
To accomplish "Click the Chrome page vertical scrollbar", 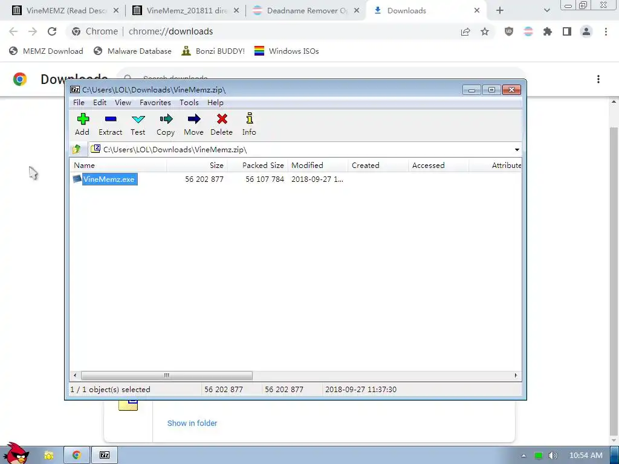I will 614,280.
